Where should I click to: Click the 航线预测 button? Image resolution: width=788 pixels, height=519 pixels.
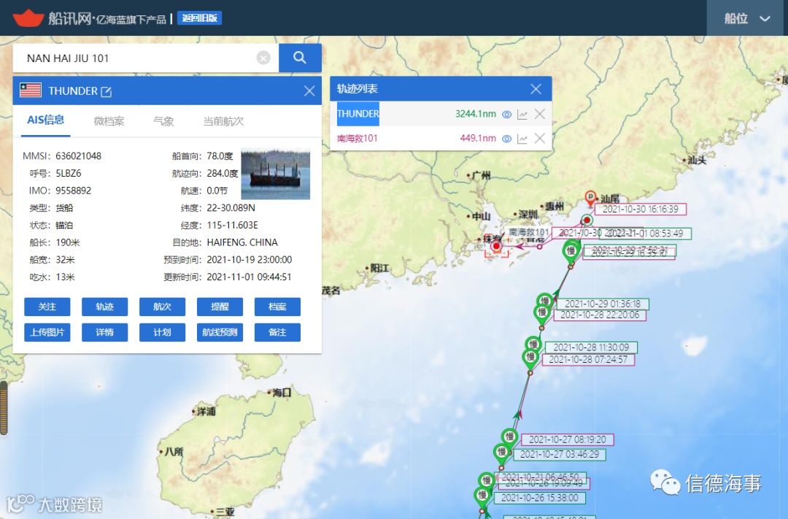220,332
